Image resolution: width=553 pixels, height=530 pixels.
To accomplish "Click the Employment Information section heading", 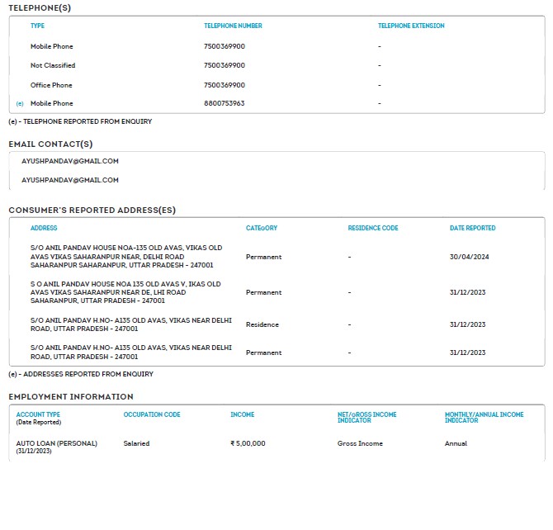I will [x=71, y=397].
